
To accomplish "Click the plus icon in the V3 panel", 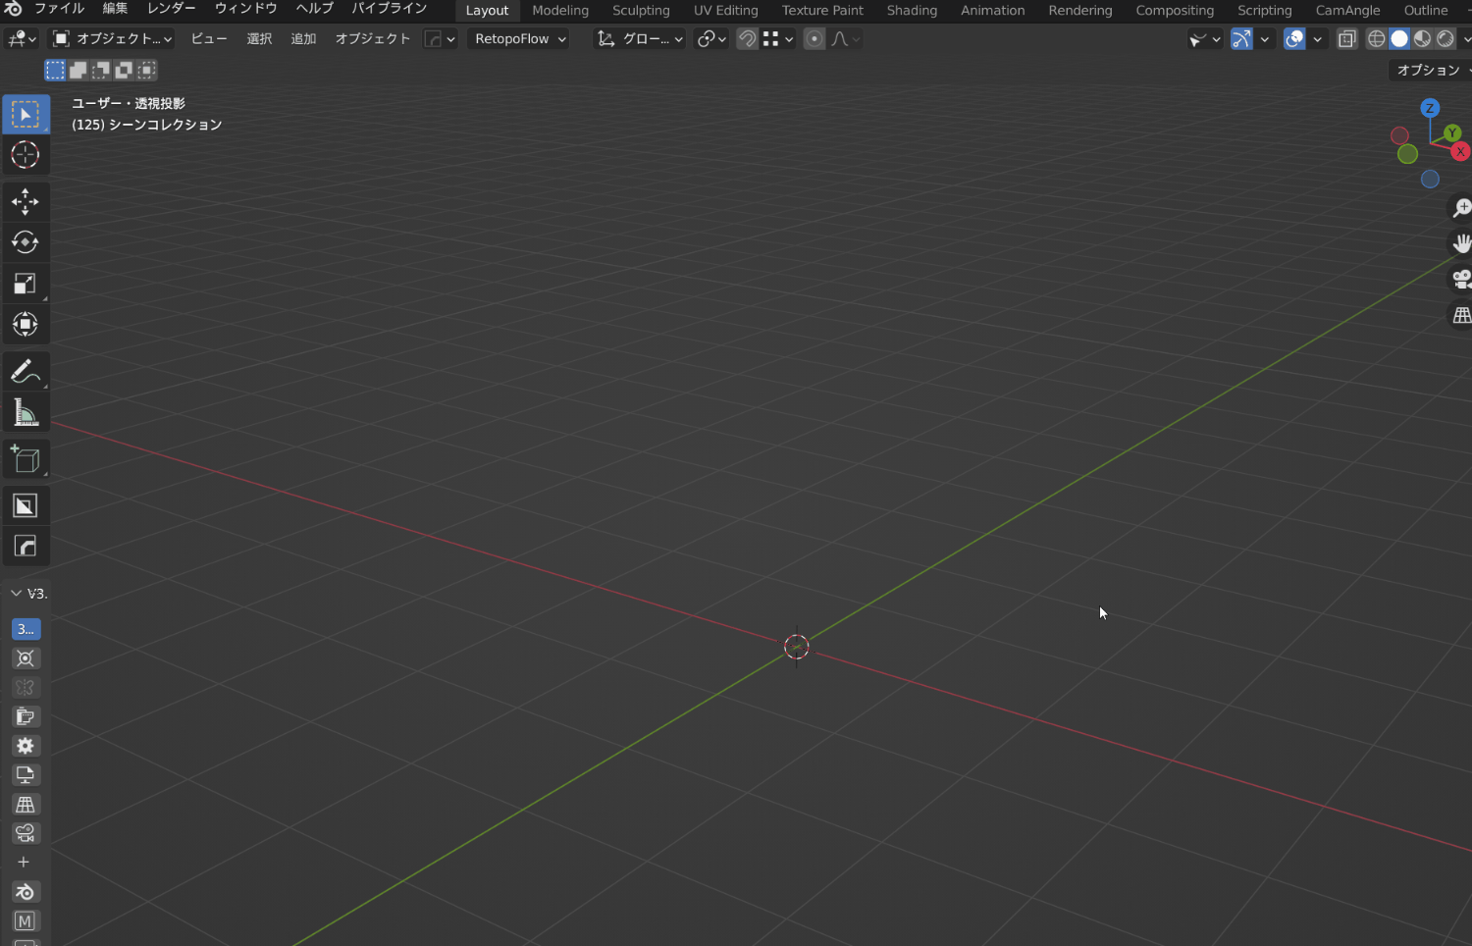I will [x=25, y=863].
